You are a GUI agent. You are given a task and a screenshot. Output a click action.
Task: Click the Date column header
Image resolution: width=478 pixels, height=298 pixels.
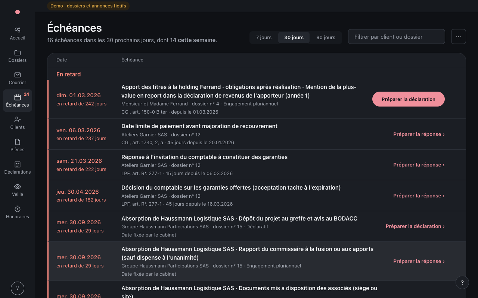[x=62, y=60]
